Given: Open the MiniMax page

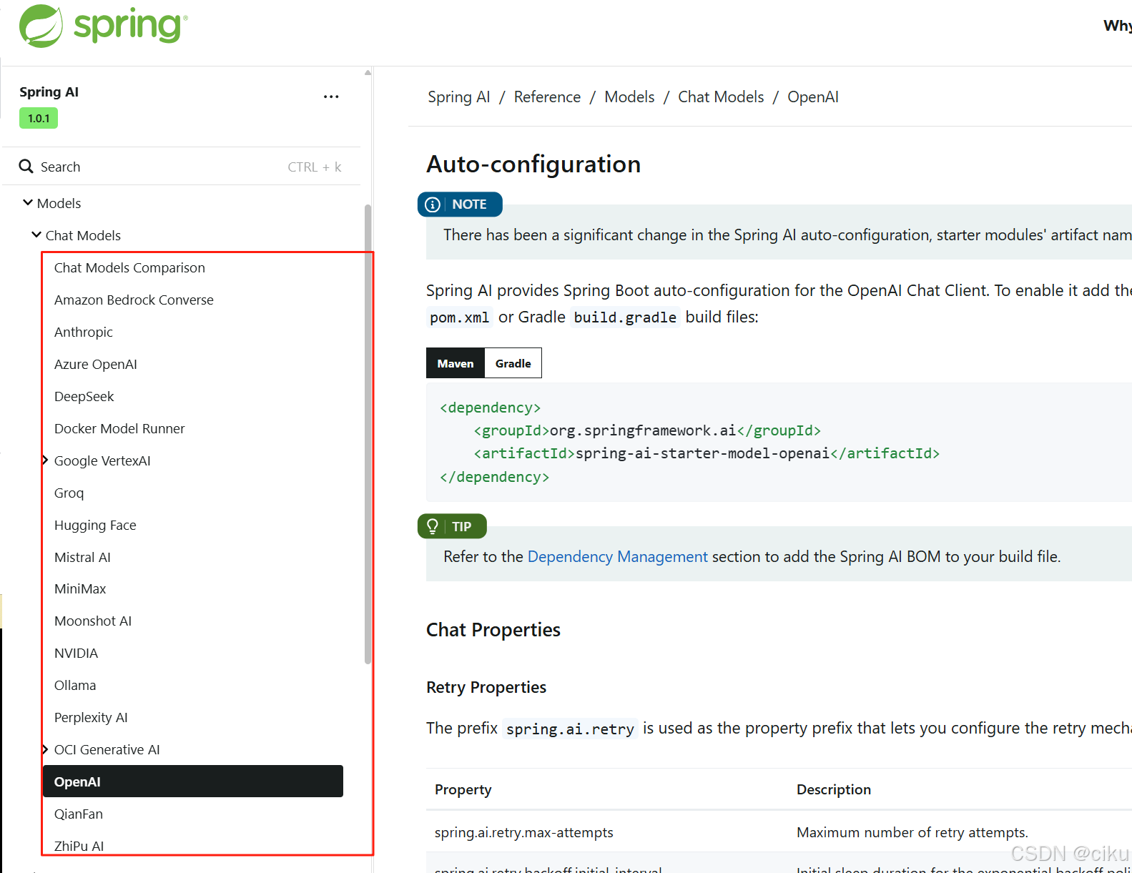Looking at the screenshot, I should 80,588.
